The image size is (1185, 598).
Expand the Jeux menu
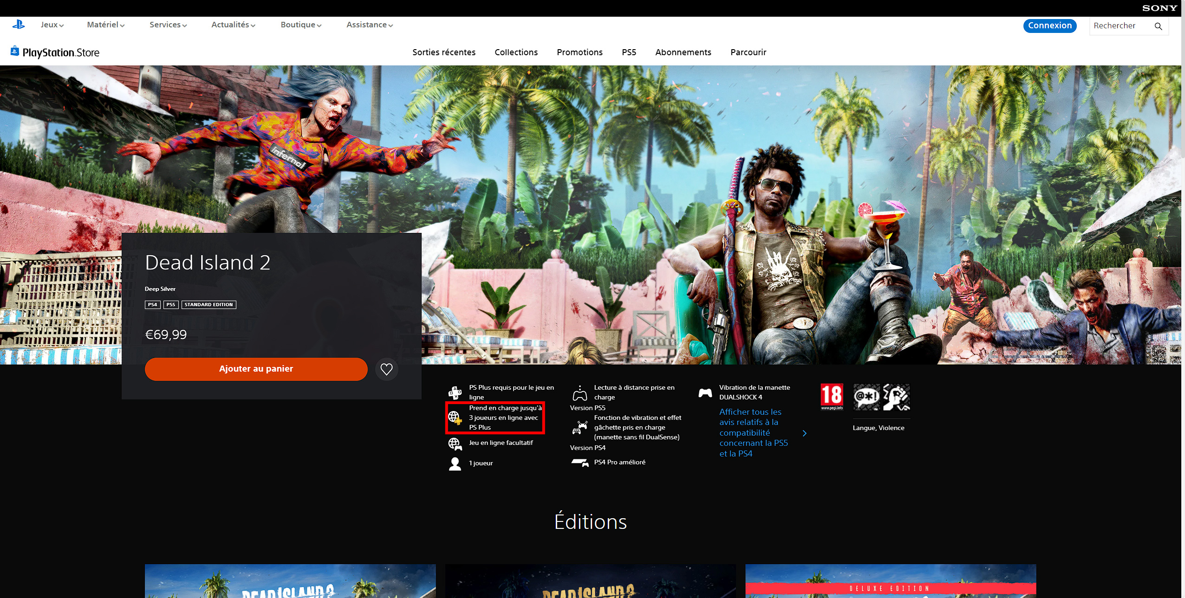[52, 25]
